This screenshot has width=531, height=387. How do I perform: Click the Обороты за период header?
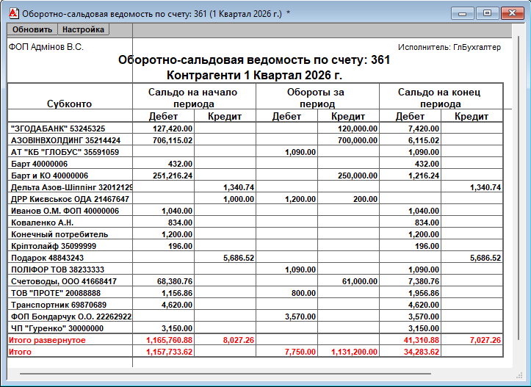pos(316,98)
